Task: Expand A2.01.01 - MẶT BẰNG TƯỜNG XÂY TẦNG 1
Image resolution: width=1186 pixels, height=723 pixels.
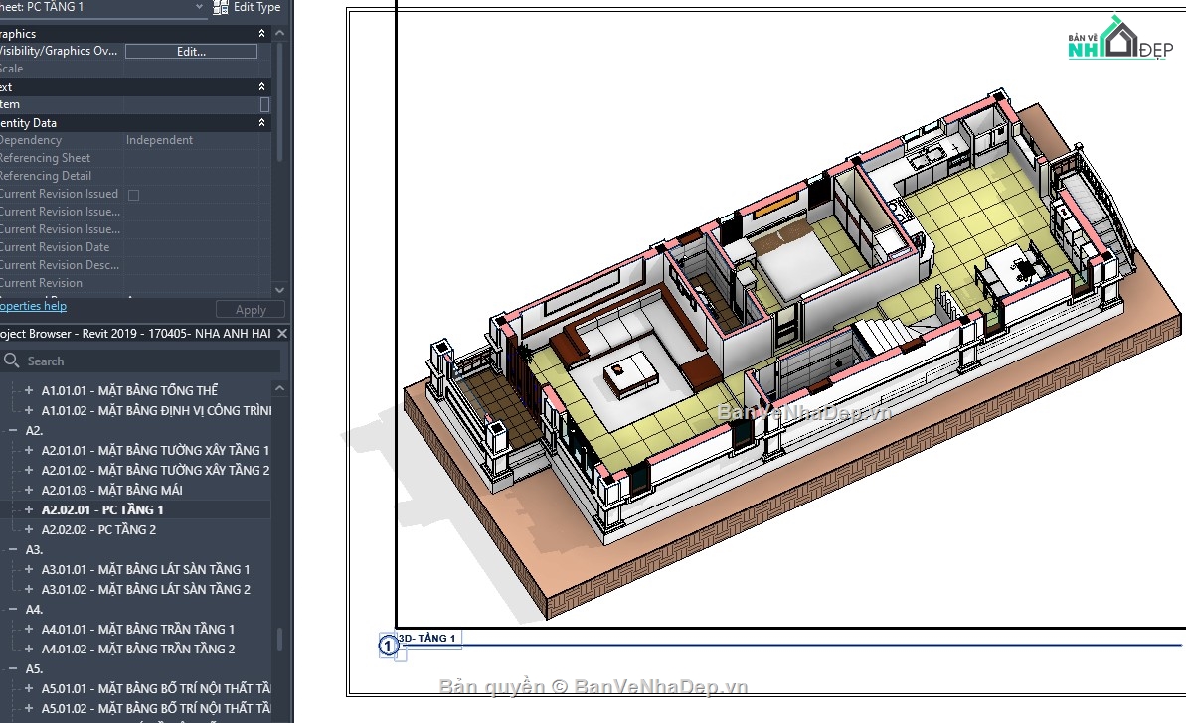Action: 29,450
